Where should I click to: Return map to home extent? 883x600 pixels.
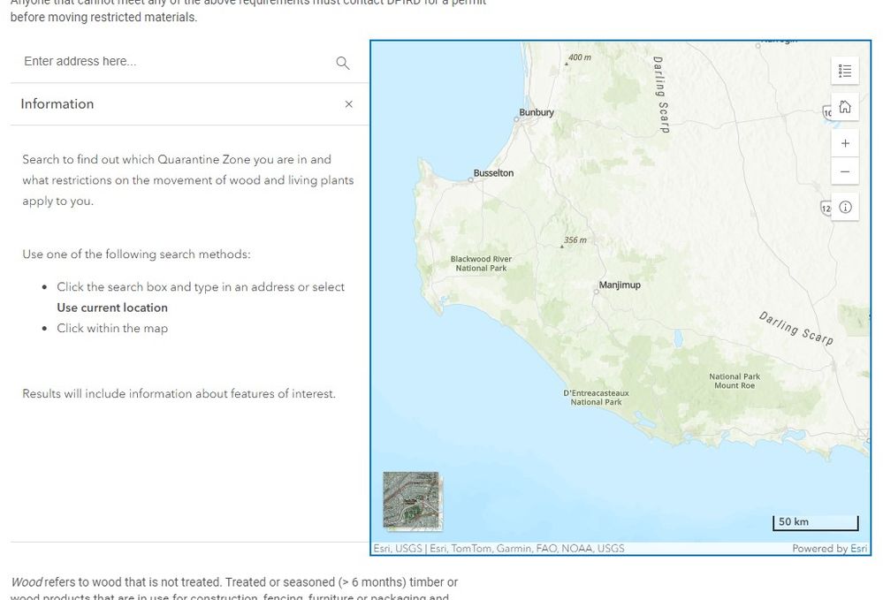(x=845, y=107)
